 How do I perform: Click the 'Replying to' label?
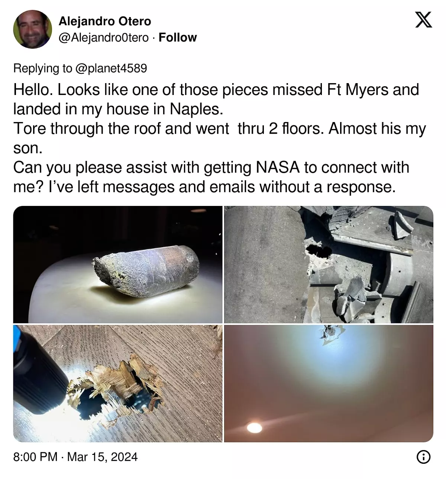[43, 68]
